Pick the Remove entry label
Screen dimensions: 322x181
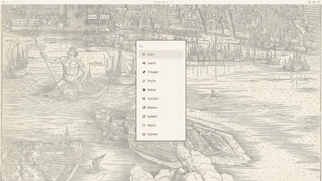152,108
